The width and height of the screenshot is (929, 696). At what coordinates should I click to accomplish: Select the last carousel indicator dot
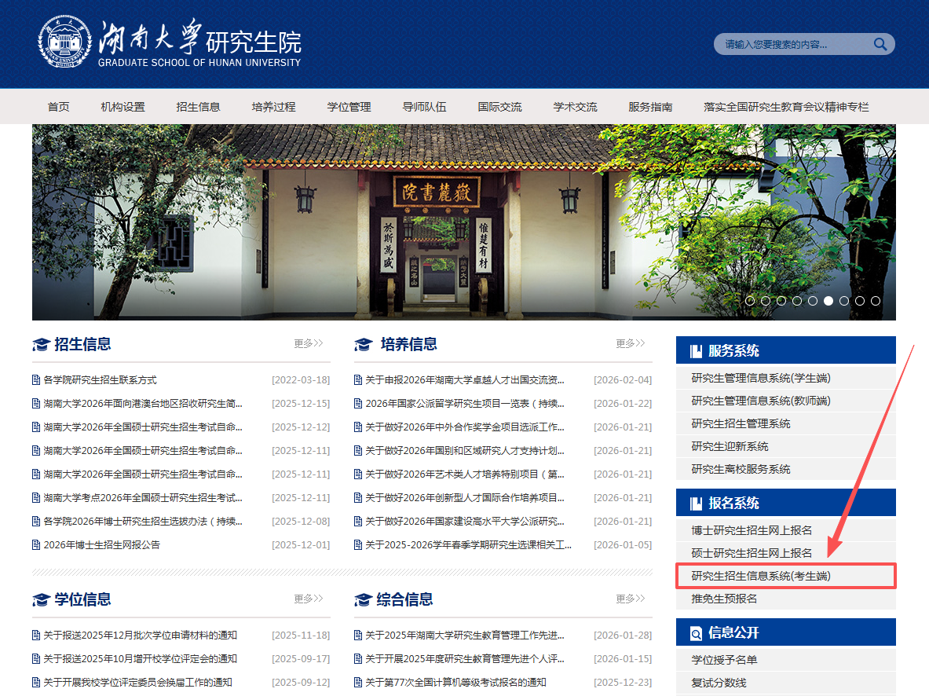pos(876,301)
